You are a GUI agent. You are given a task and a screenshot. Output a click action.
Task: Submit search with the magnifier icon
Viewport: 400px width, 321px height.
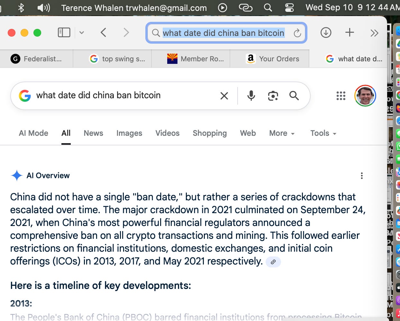pyautogui.click(x=294, y=96)
